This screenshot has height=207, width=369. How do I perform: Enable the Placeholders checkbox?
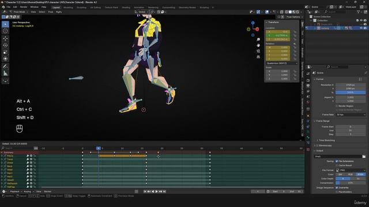pyautogui.click(x=337, y=192)
